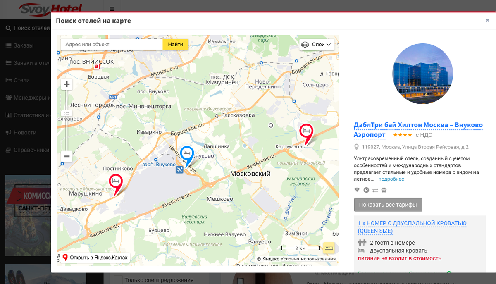Toggle Только спецпредложения checkbox
This screenshot has width=496, height=284.
pos(118,280)
